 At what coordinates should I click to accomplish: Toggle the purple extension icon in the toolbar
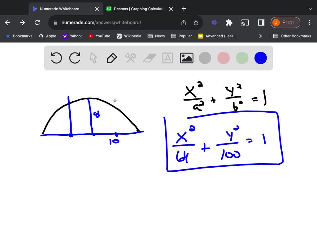214,23
